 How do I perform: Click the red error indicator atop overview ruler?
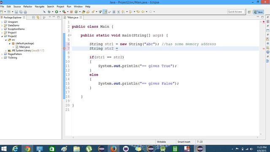tap(264, 22)
